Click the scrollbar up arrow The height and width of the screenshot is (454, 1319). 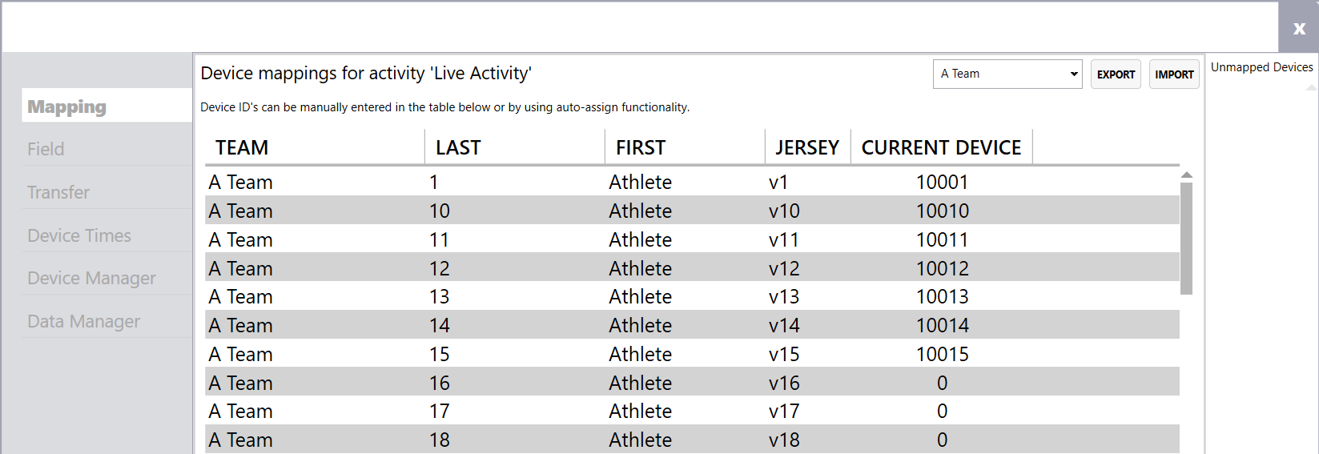[1187, 175]
